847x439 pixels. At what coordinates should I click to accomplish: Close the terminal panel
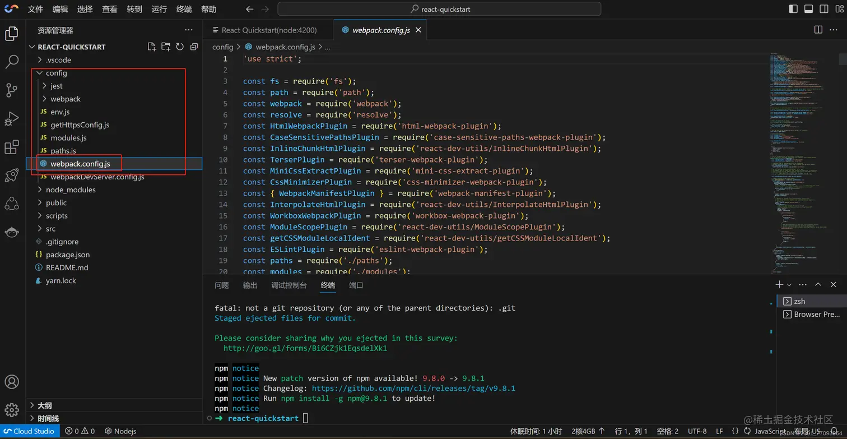(834, 285)
